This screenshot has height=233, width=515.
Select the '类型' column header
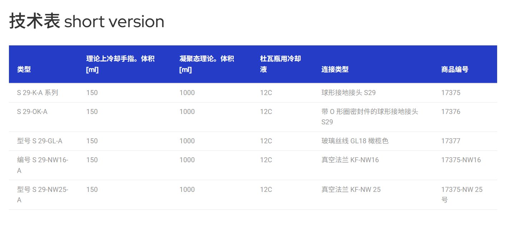pos(24,69)
